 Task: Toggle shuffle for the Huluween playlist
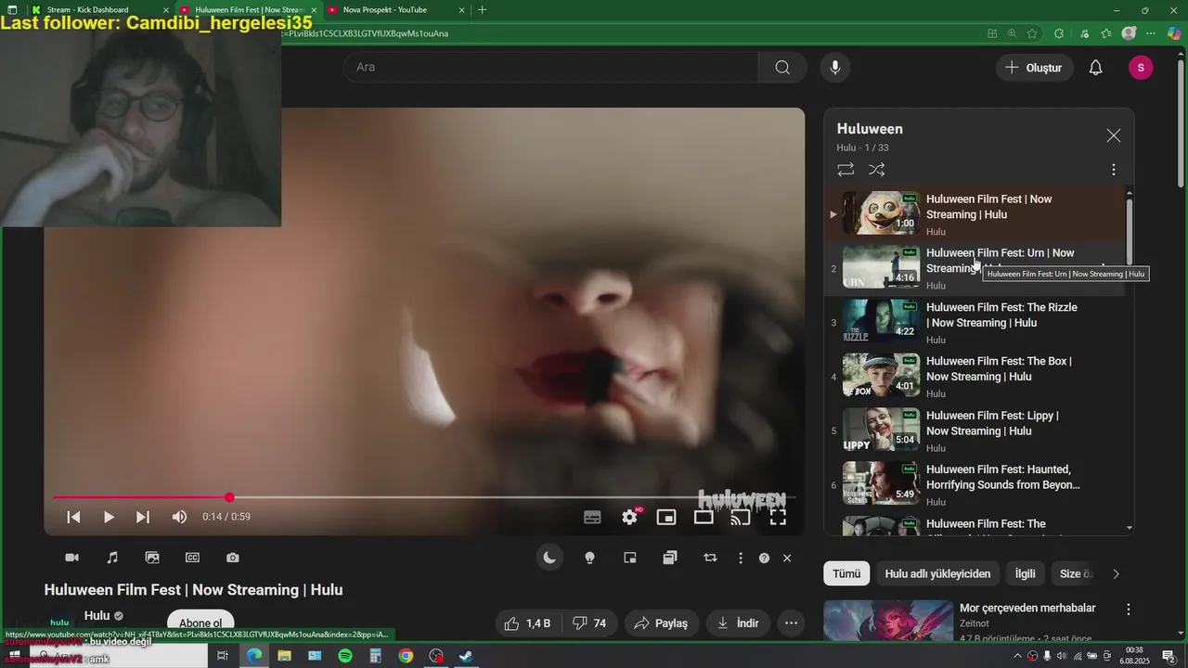[877, 170]
